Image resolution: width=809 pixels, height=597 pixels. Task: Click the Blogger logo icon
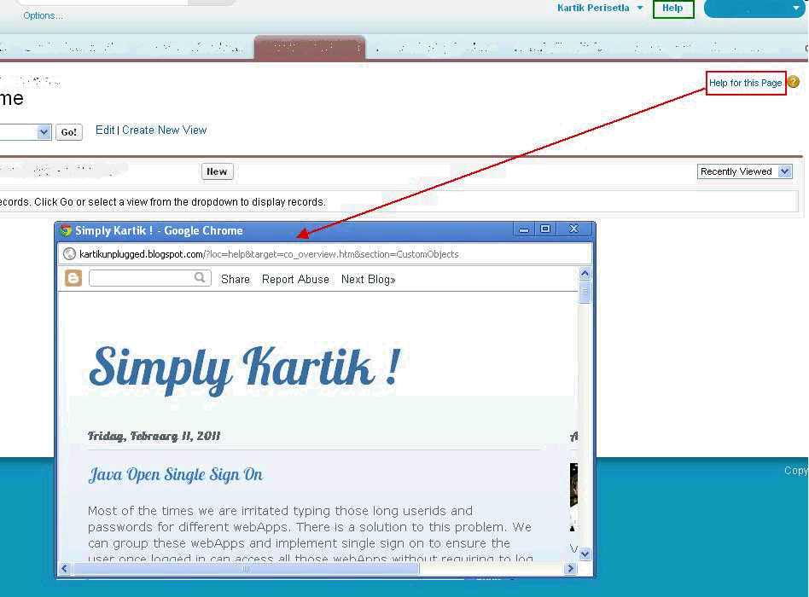73,278
